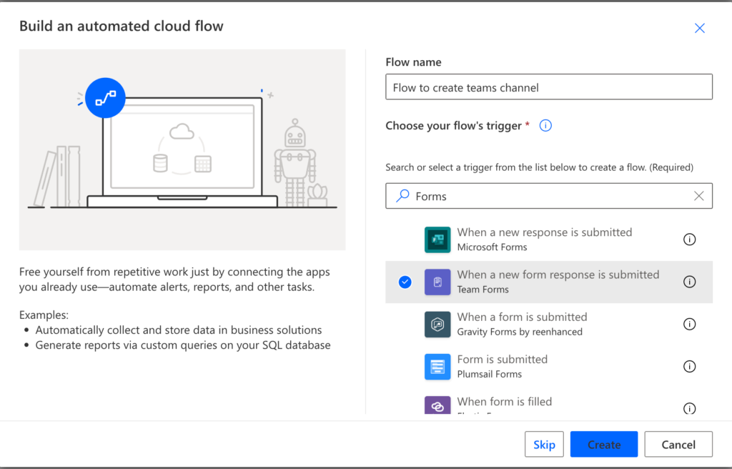Edit the Flow name input field

(549, 87)
